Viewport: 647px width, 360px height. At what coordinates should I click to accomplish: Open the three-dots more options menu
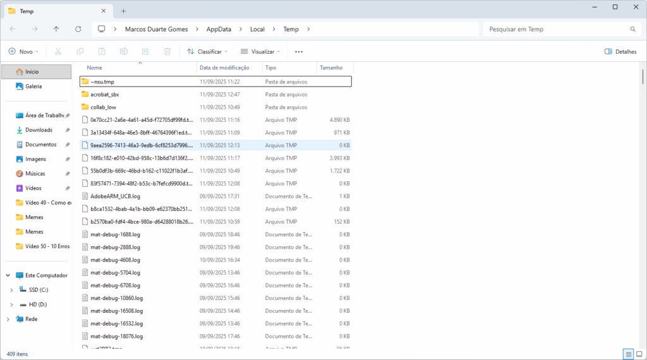[x=299, y=52]
